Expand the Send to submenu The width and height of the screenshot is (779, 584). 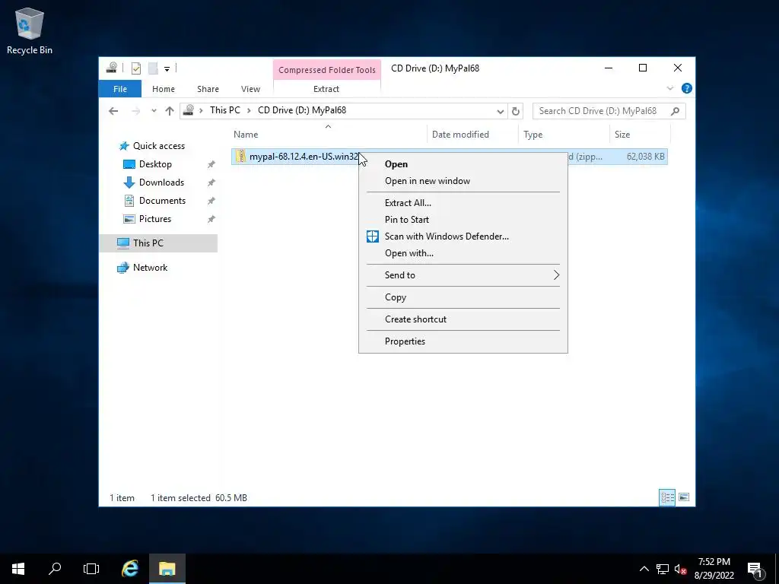coord(463,275)
